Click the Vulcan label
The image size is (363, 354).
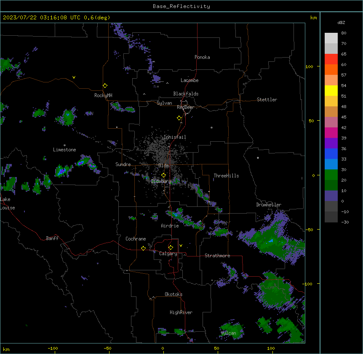(228, 333)
